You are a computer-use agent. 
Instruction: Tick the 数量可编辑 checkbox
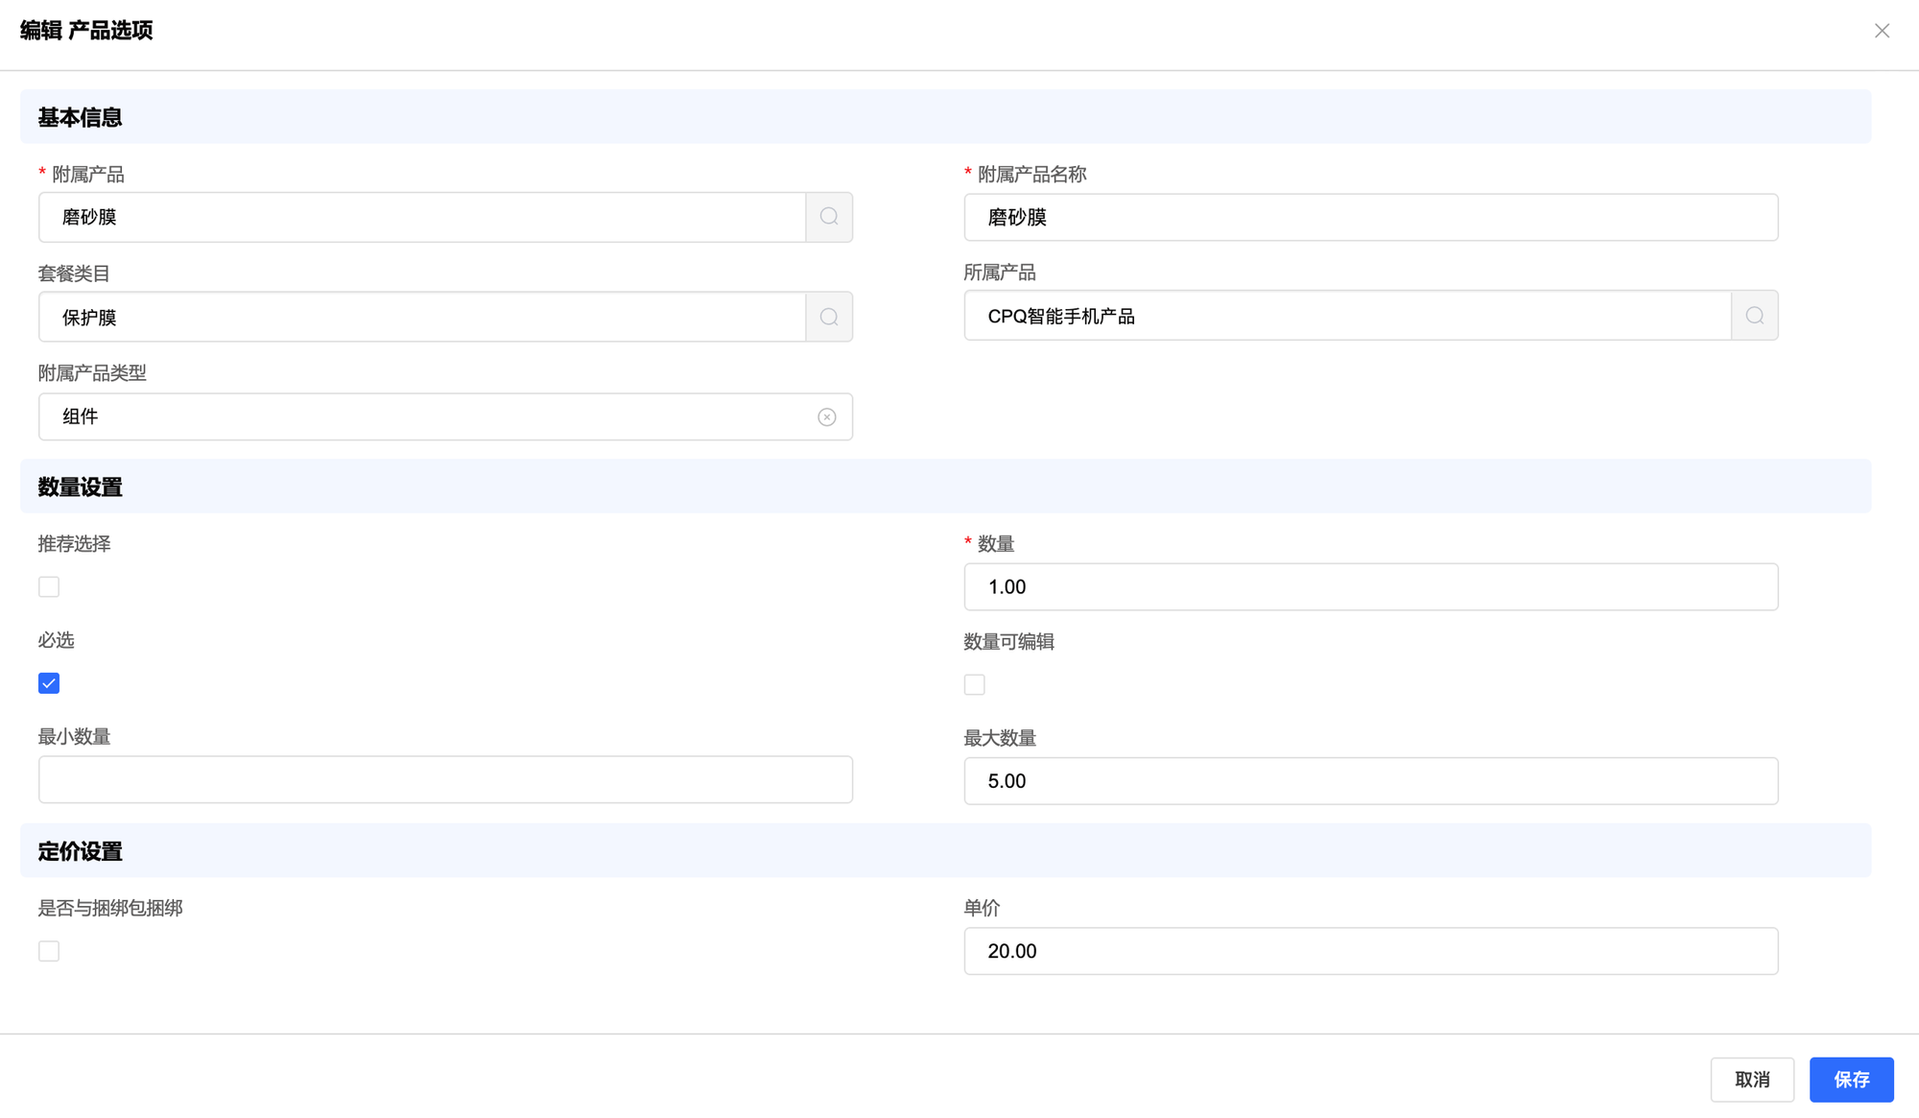[974, 684]
